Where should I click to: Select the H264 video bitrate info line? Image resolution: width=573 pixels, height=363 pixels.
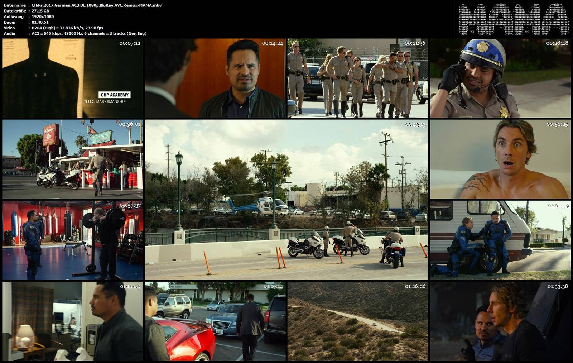pyautogui.click(x=67, y=28)
